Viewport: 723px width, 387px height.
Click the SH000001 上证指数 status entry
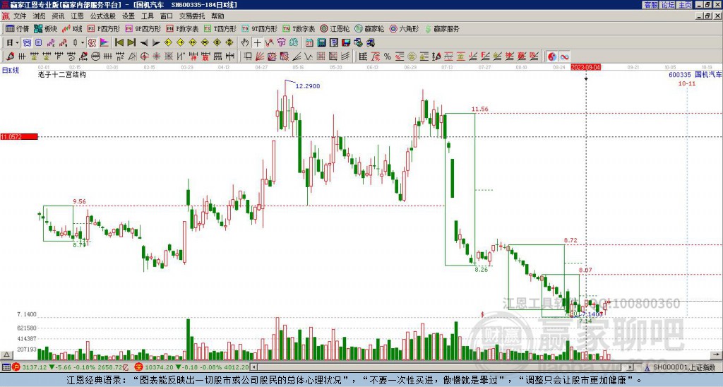pyautogui.click(x=684, y=367)
